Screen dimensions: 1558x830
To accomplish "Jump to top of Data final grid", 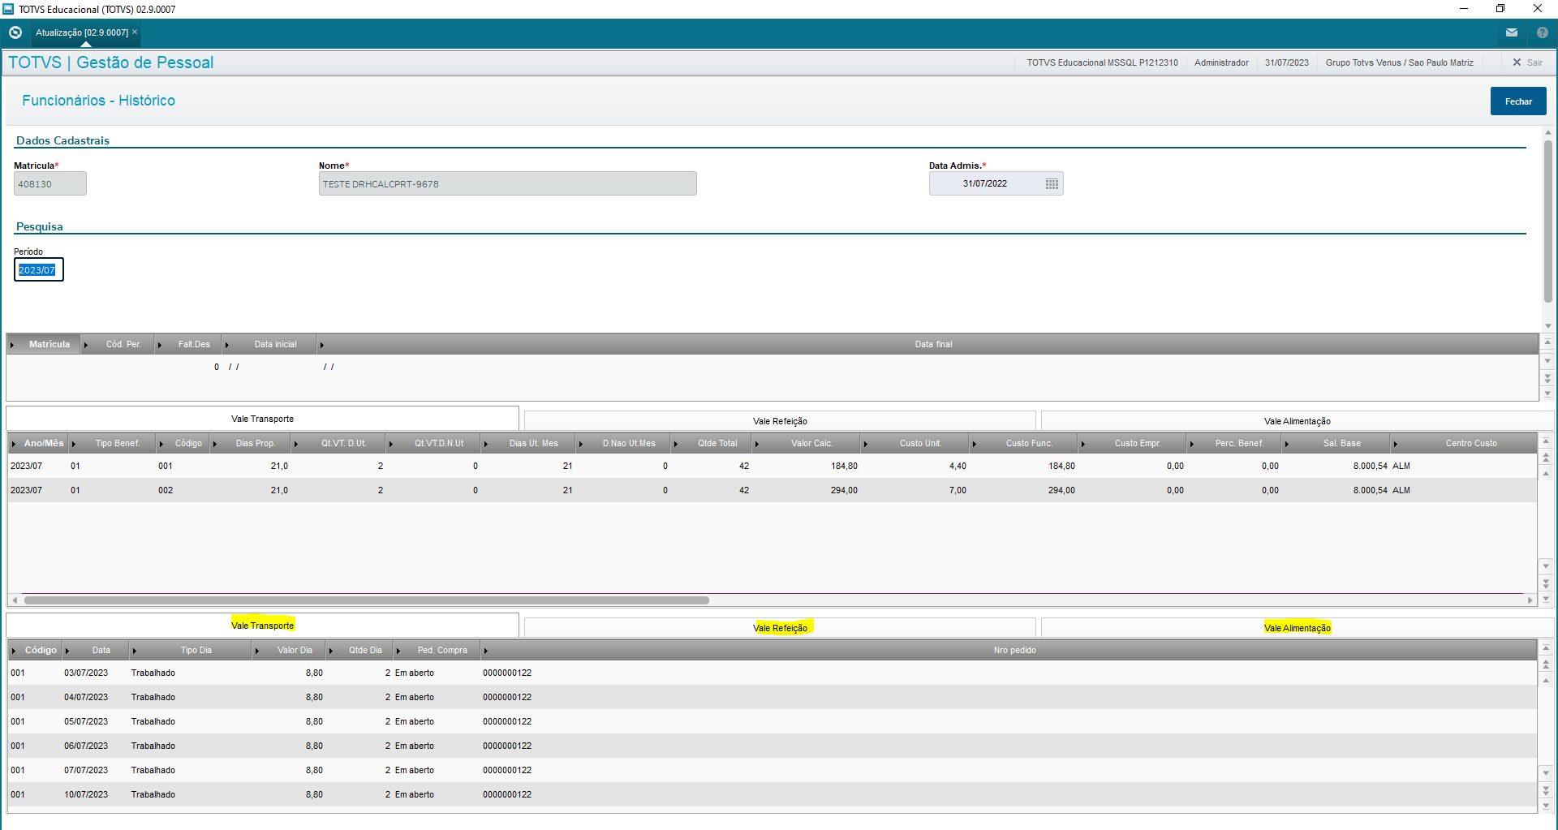I will [1547, 342].
